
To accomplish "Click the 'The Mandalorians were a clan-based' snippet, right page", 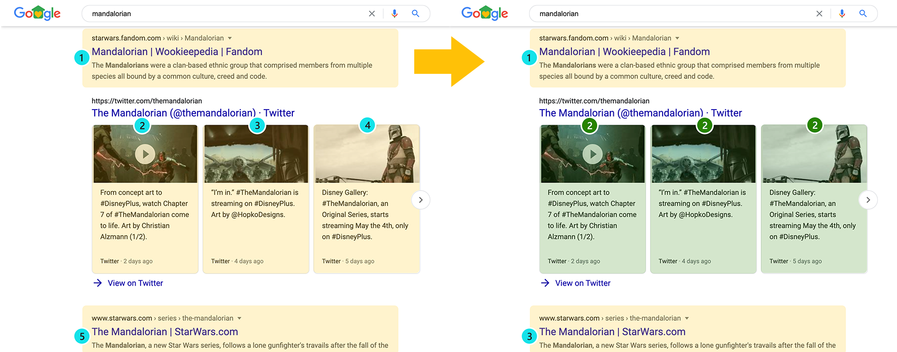I will pos(679,71).
